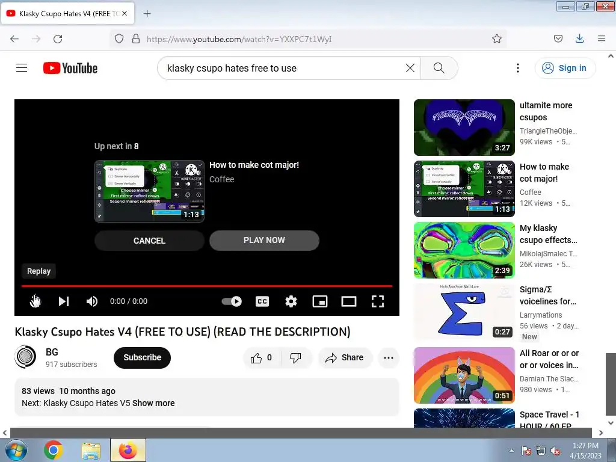Screen dimensions: 616x462
Task: Open YouTube settings three-dot menu
Action: click(x=518, y=68)
